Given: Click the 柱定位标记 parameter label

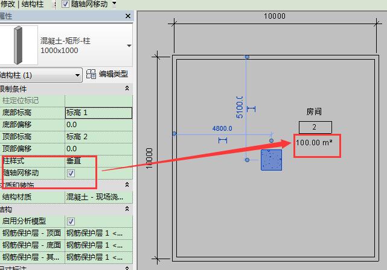Looking at the screenshot, I should [21, 101].
